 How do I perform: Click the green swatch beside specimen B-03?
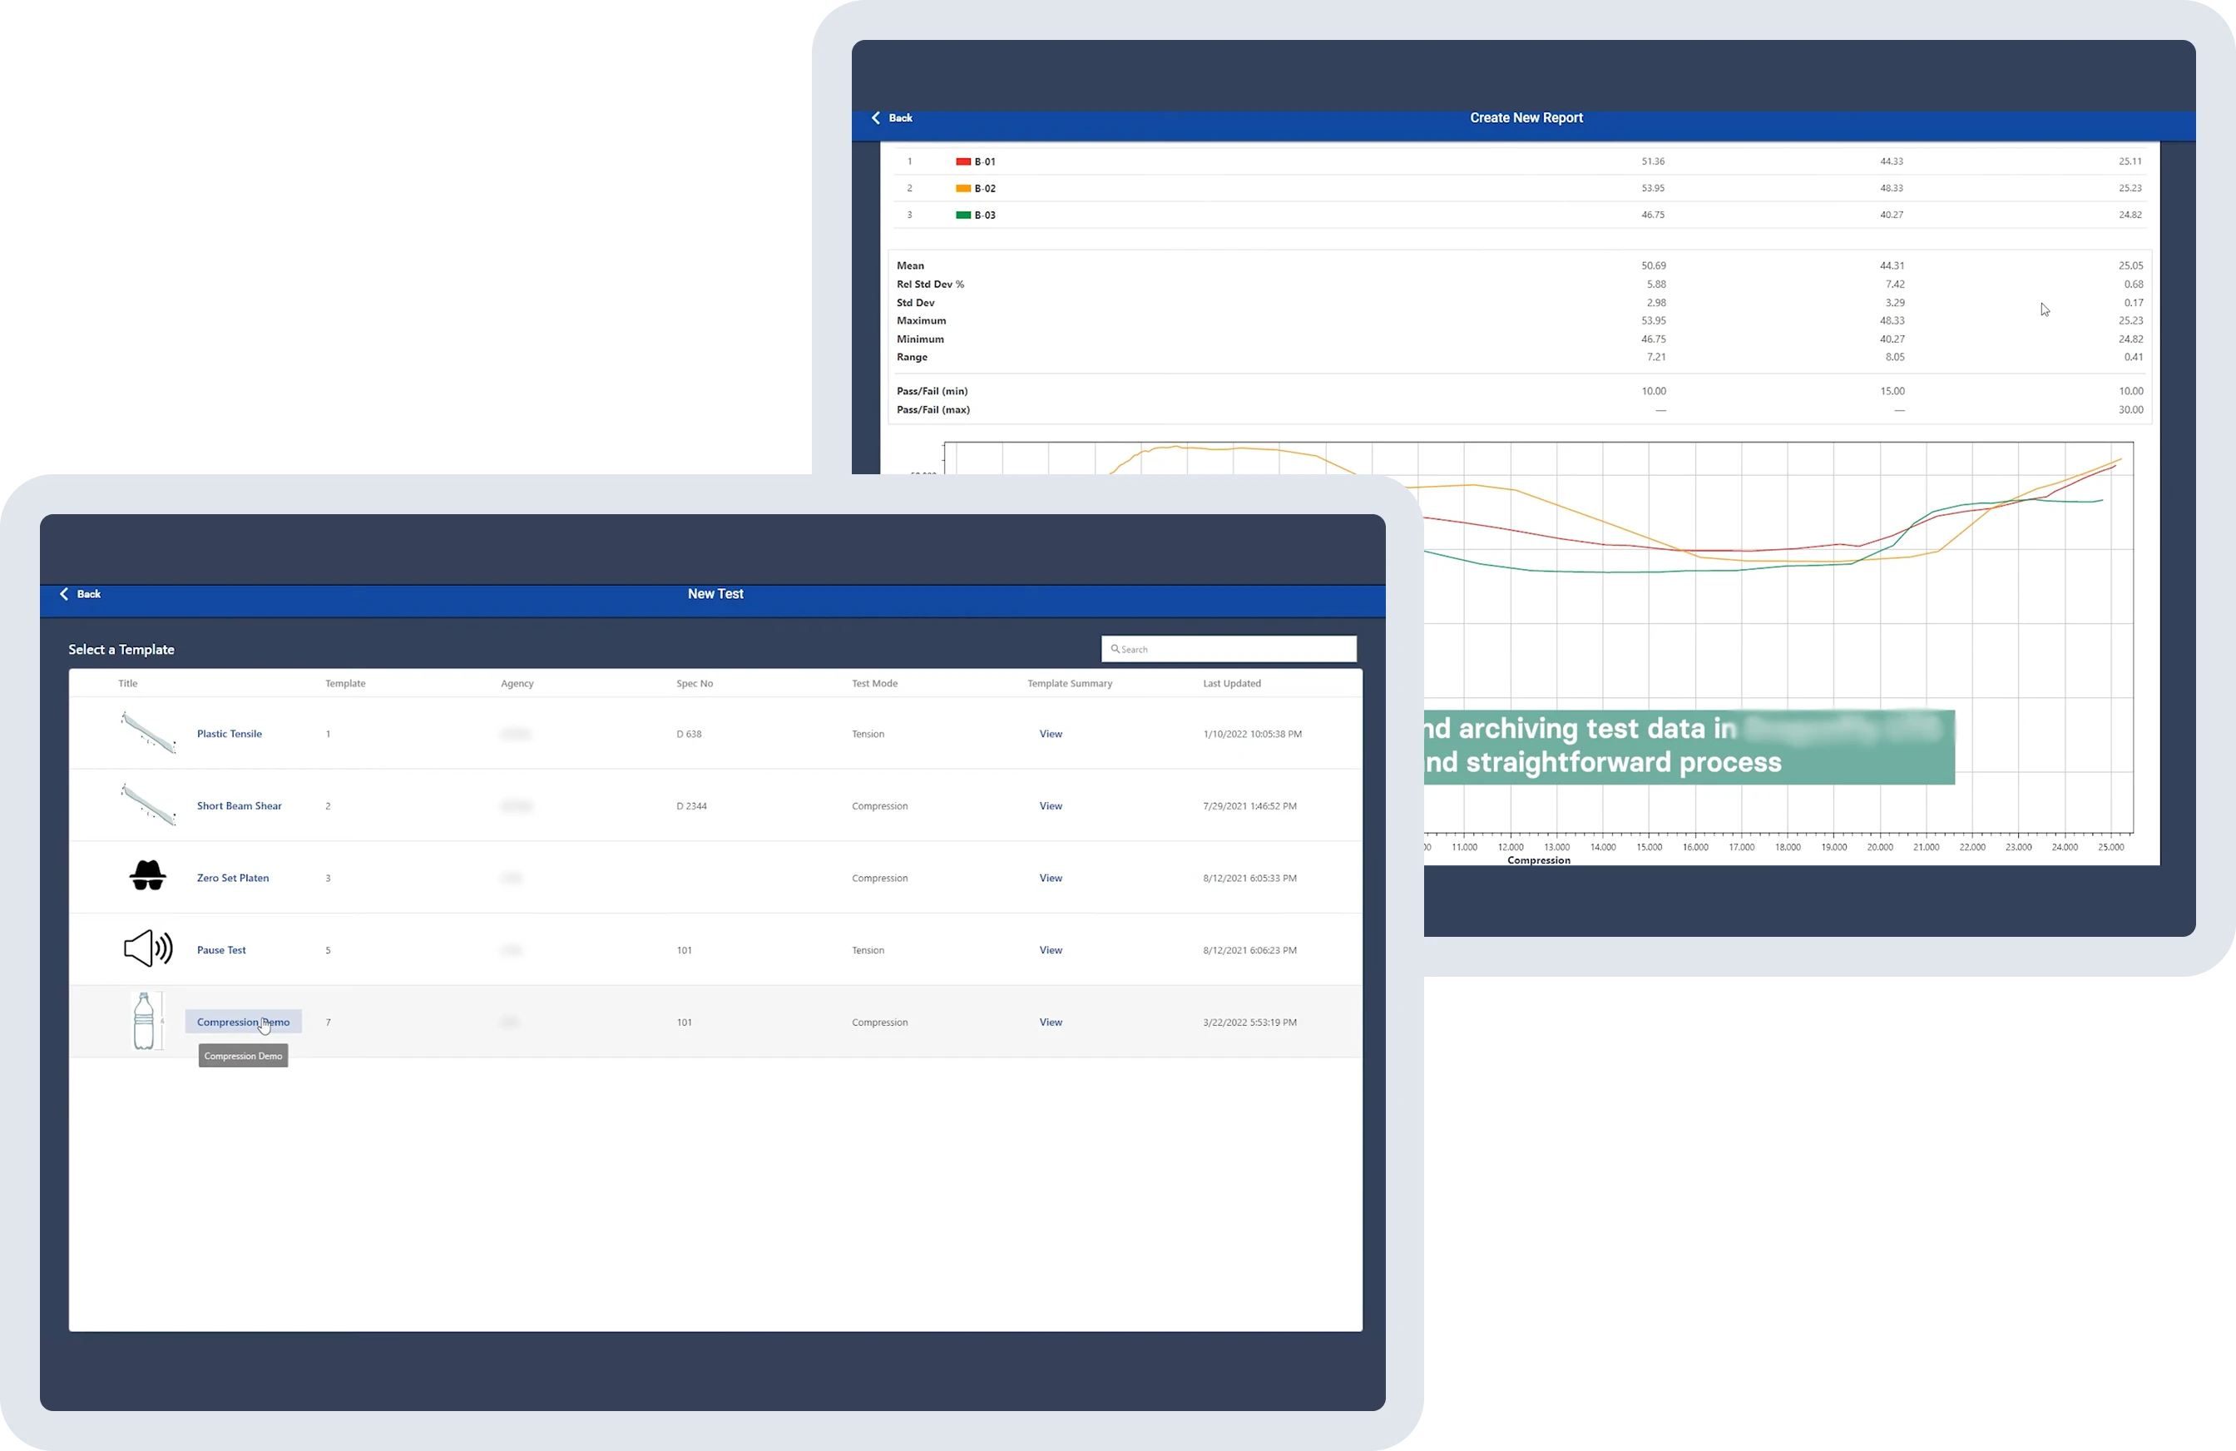[x=962, y=215]
